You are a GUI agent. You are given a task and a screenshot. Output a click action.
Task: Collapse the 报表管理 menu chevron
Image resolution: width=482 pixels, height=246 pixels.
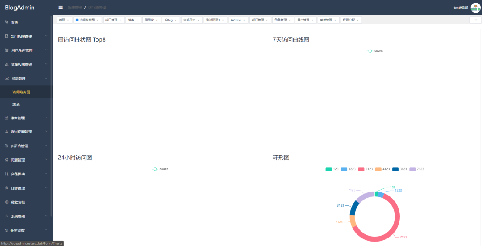click(46, 79)
